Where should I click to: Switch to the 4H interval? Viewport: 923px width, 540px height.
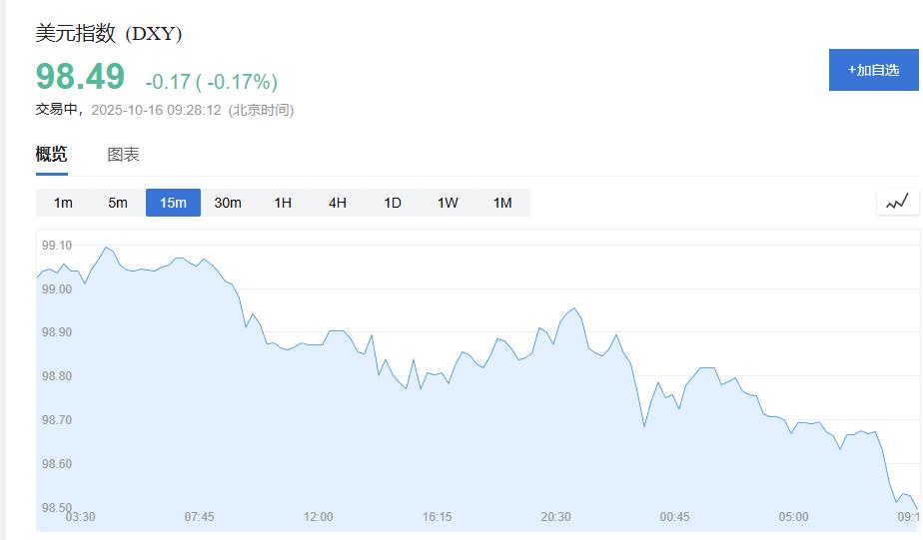(338, 203)
